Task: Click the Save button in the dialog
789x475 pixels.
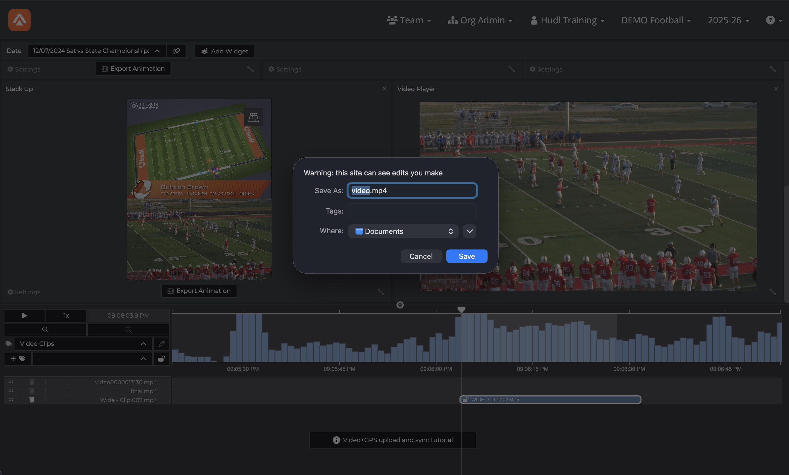Action: point(467,256)
